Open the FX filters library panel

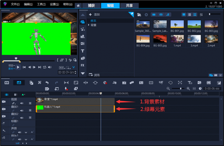click(83, 65)
